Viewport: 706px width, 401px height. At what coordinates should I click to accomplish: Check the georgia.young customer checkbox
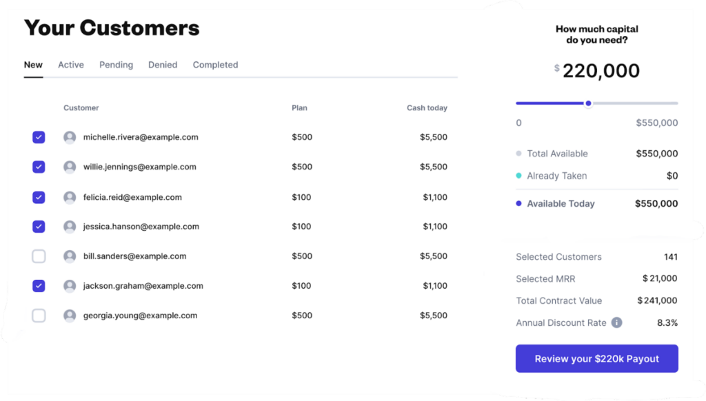coord(39,316)
